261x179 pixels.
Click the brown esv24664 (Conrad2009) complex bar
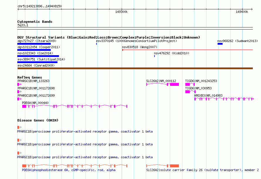[135, 68]
